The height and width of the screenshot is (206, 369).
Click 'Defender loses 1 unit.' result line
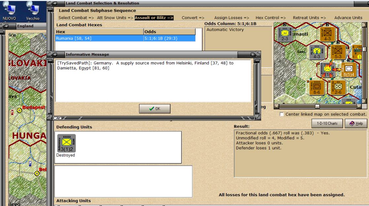(259, 148)
